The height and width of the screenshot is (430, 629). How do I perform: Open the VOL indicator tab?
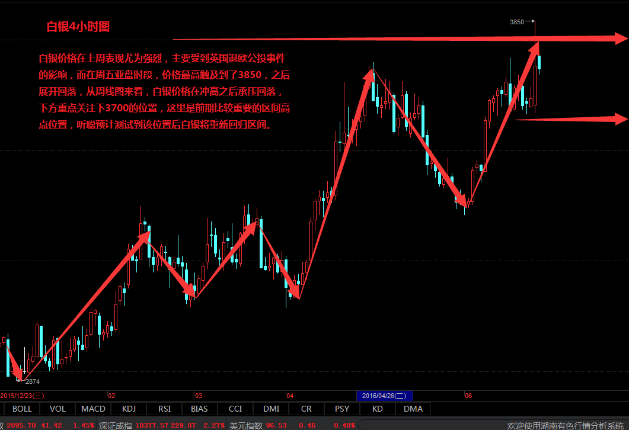click(58, 409)
